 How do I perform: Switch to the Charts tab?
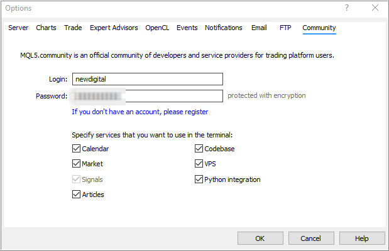click(x=46, y=28)
